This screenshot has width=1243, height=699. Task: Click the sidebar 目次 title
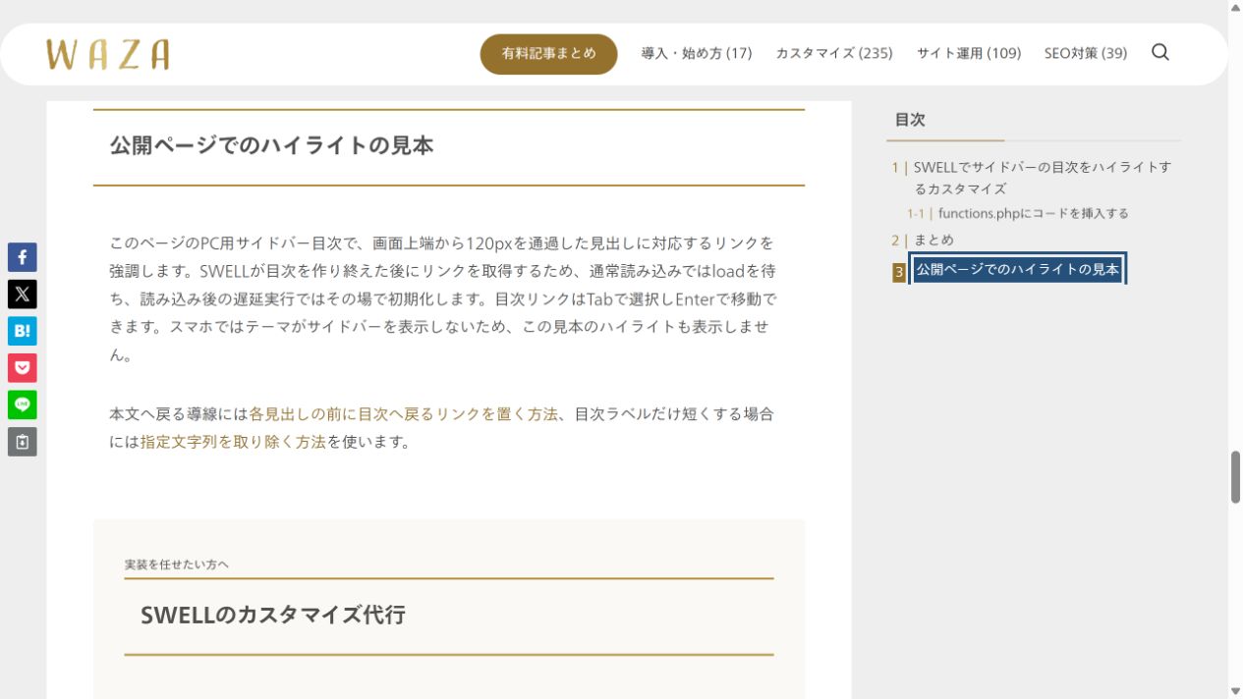pyautogui.click(x=910, y=120)
